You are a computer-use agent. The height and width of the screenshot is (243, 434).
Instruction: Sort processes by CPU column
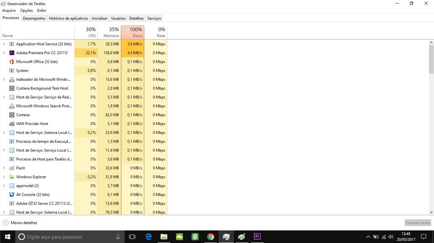pos(86,32)
